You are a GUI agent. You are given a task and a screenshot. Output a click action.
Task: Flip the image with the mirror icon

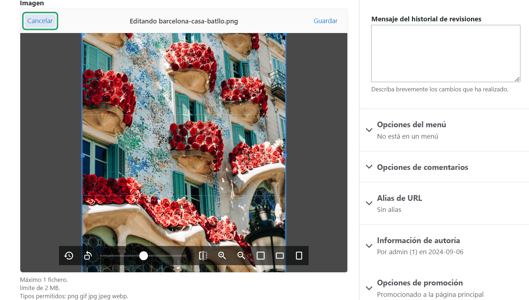pos(203,256)
